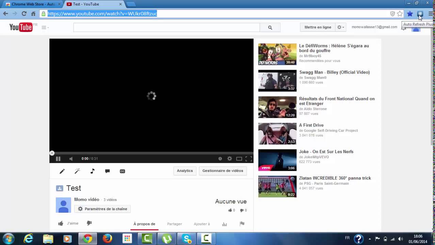Launch Internet Explorer from the taskbar
Viewport: 435px width, 245px height.
pyautogui.click(x=28, y=239)
